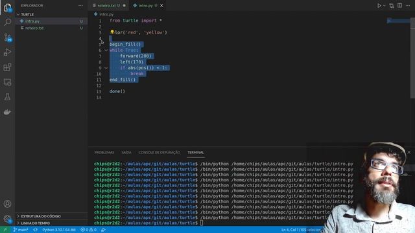Viewport: 415px width, 233px height.
Task: Fold the if block on line 9
Action: pos(106,68)
